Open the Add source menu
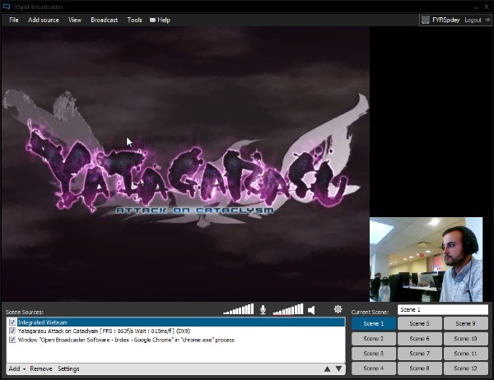This screenshot has width=494, height=380. click(44, 20)
